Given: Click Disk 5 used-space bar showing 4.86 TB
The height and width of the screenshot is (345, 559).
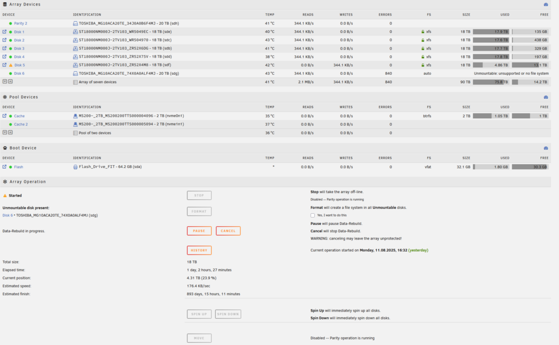Looking at the screenshot, I should (491, 65).
